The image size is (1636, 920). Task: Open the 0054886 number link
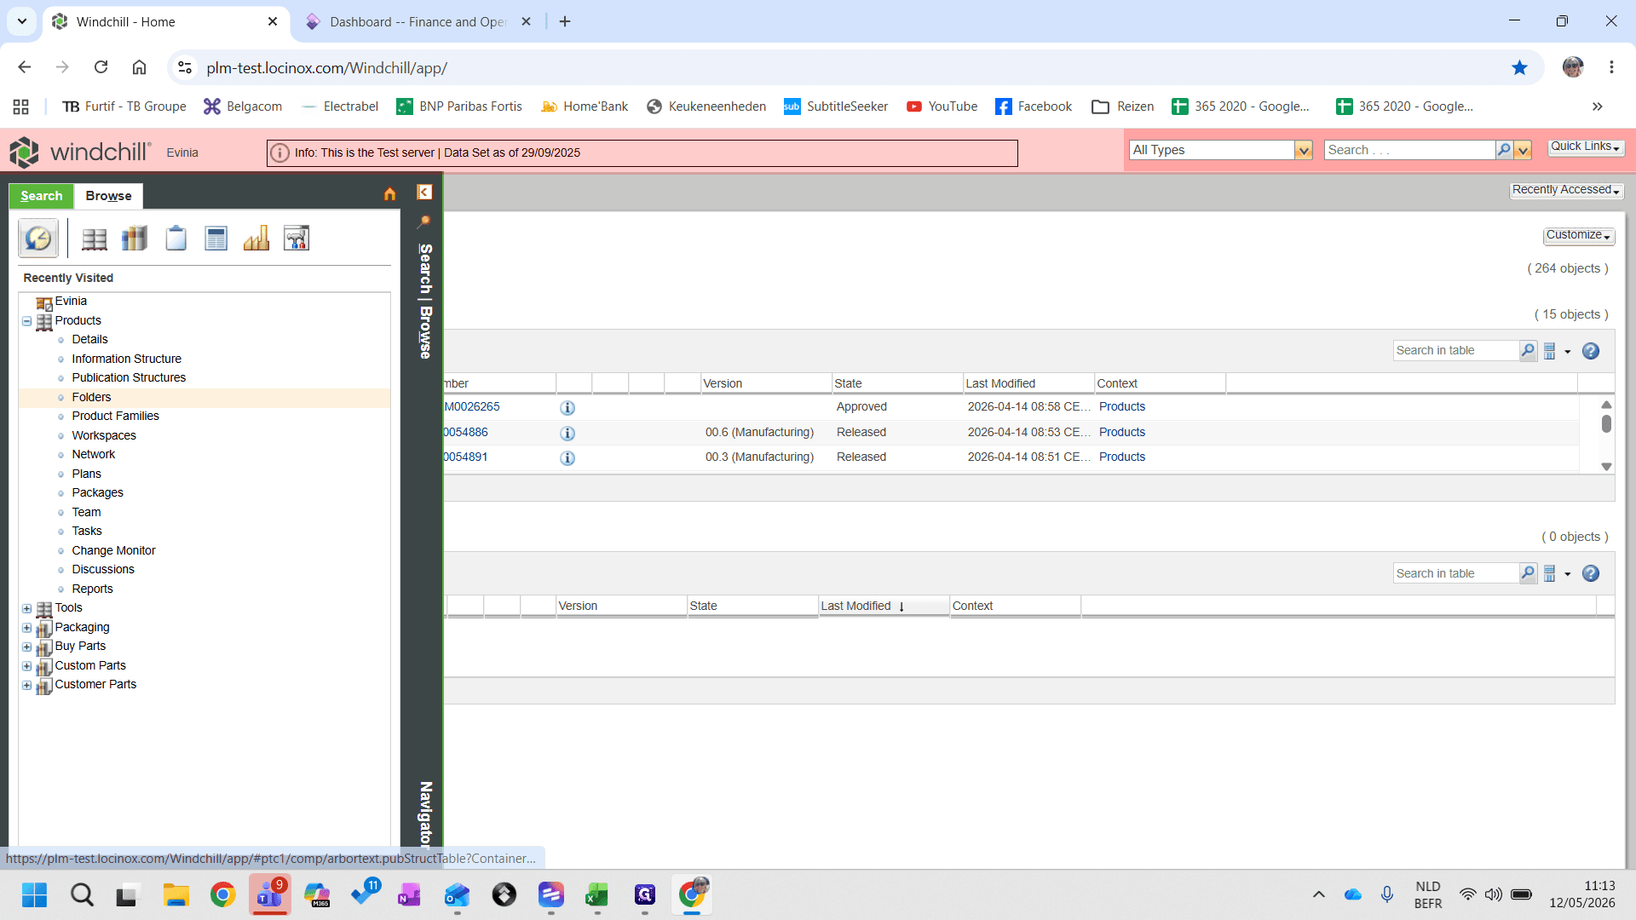click(x=465, y=433)
